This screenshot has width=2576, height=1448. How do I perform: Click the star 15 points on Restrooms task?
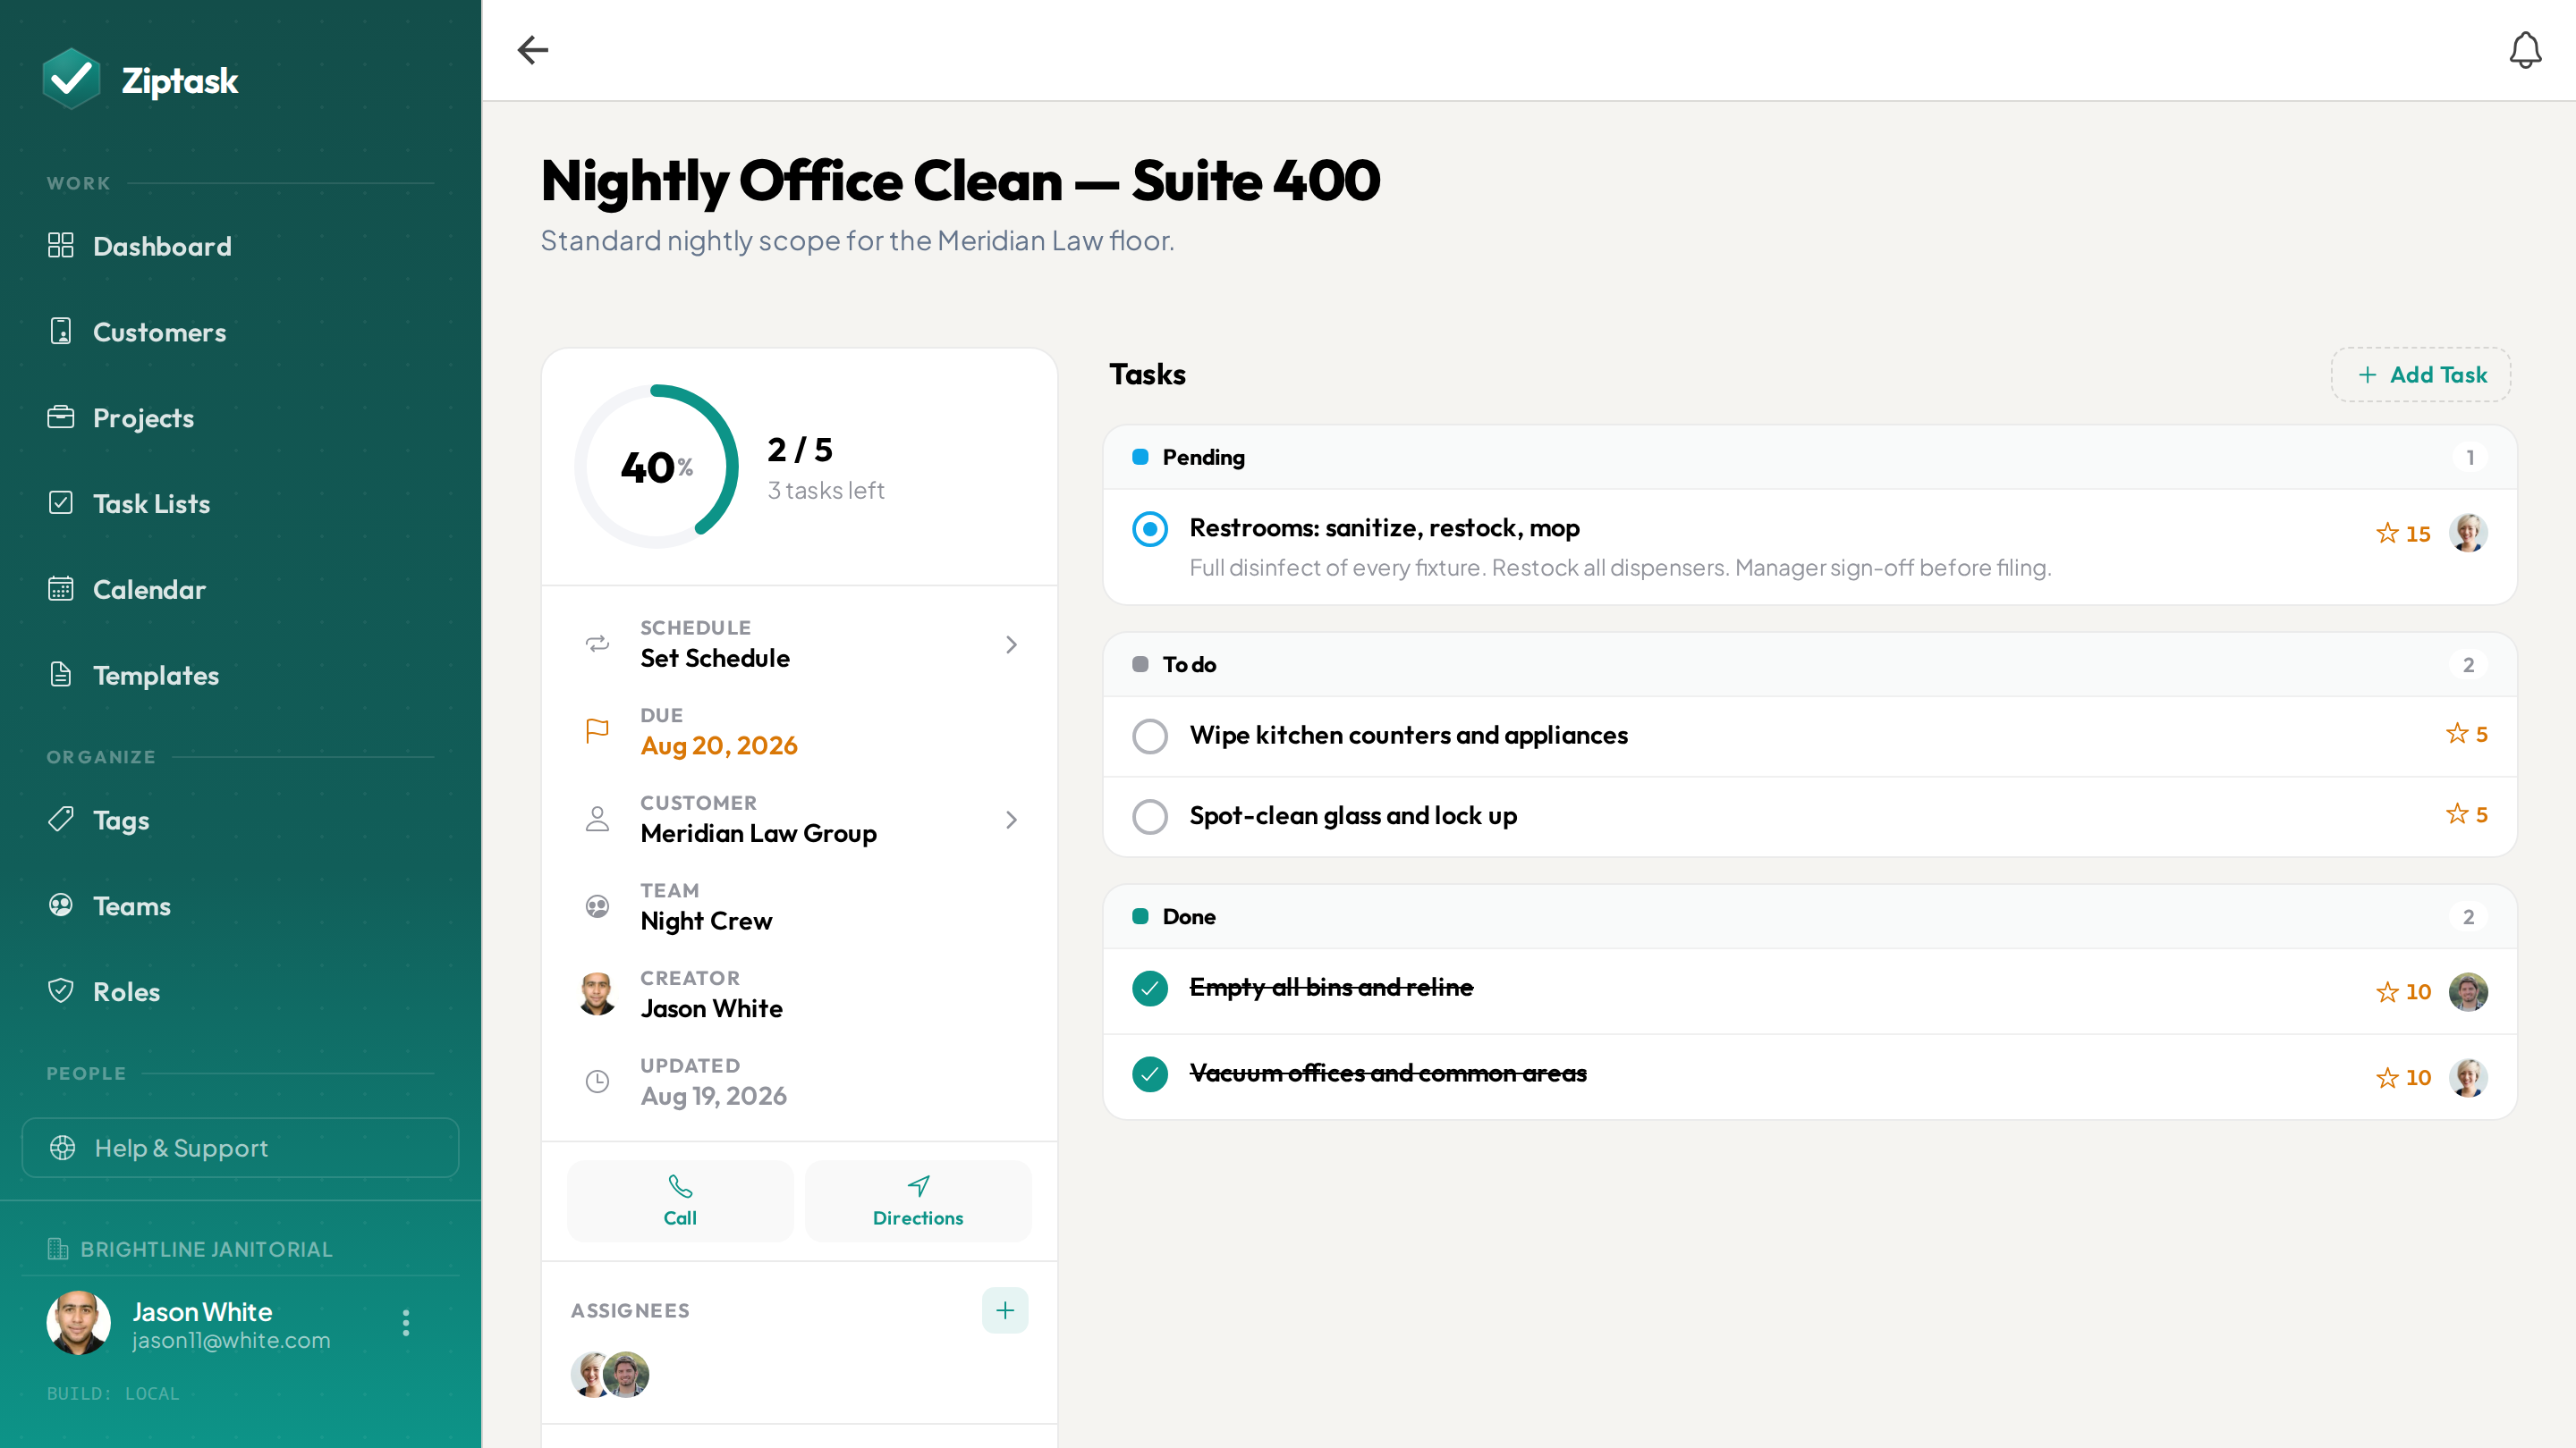(2403, 534)
